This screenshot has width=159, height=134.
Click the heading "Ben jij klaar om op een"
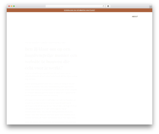point(48,49)
